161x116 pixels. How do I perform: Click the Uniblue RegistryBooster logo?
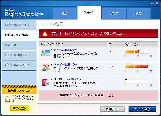click(x=25, y=13)
